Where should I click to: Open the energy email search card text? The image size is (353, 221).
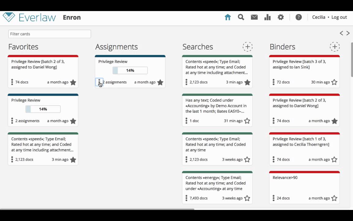point(215,183)
